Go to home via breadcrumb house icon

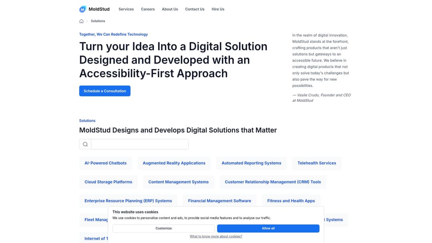[x=81, y=21]
